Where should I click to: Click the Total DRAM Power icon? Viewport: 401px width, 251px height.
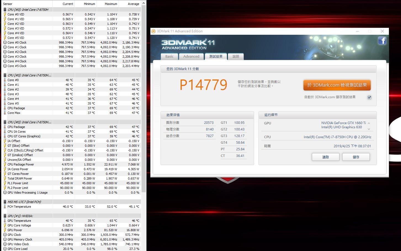point(5,178)
